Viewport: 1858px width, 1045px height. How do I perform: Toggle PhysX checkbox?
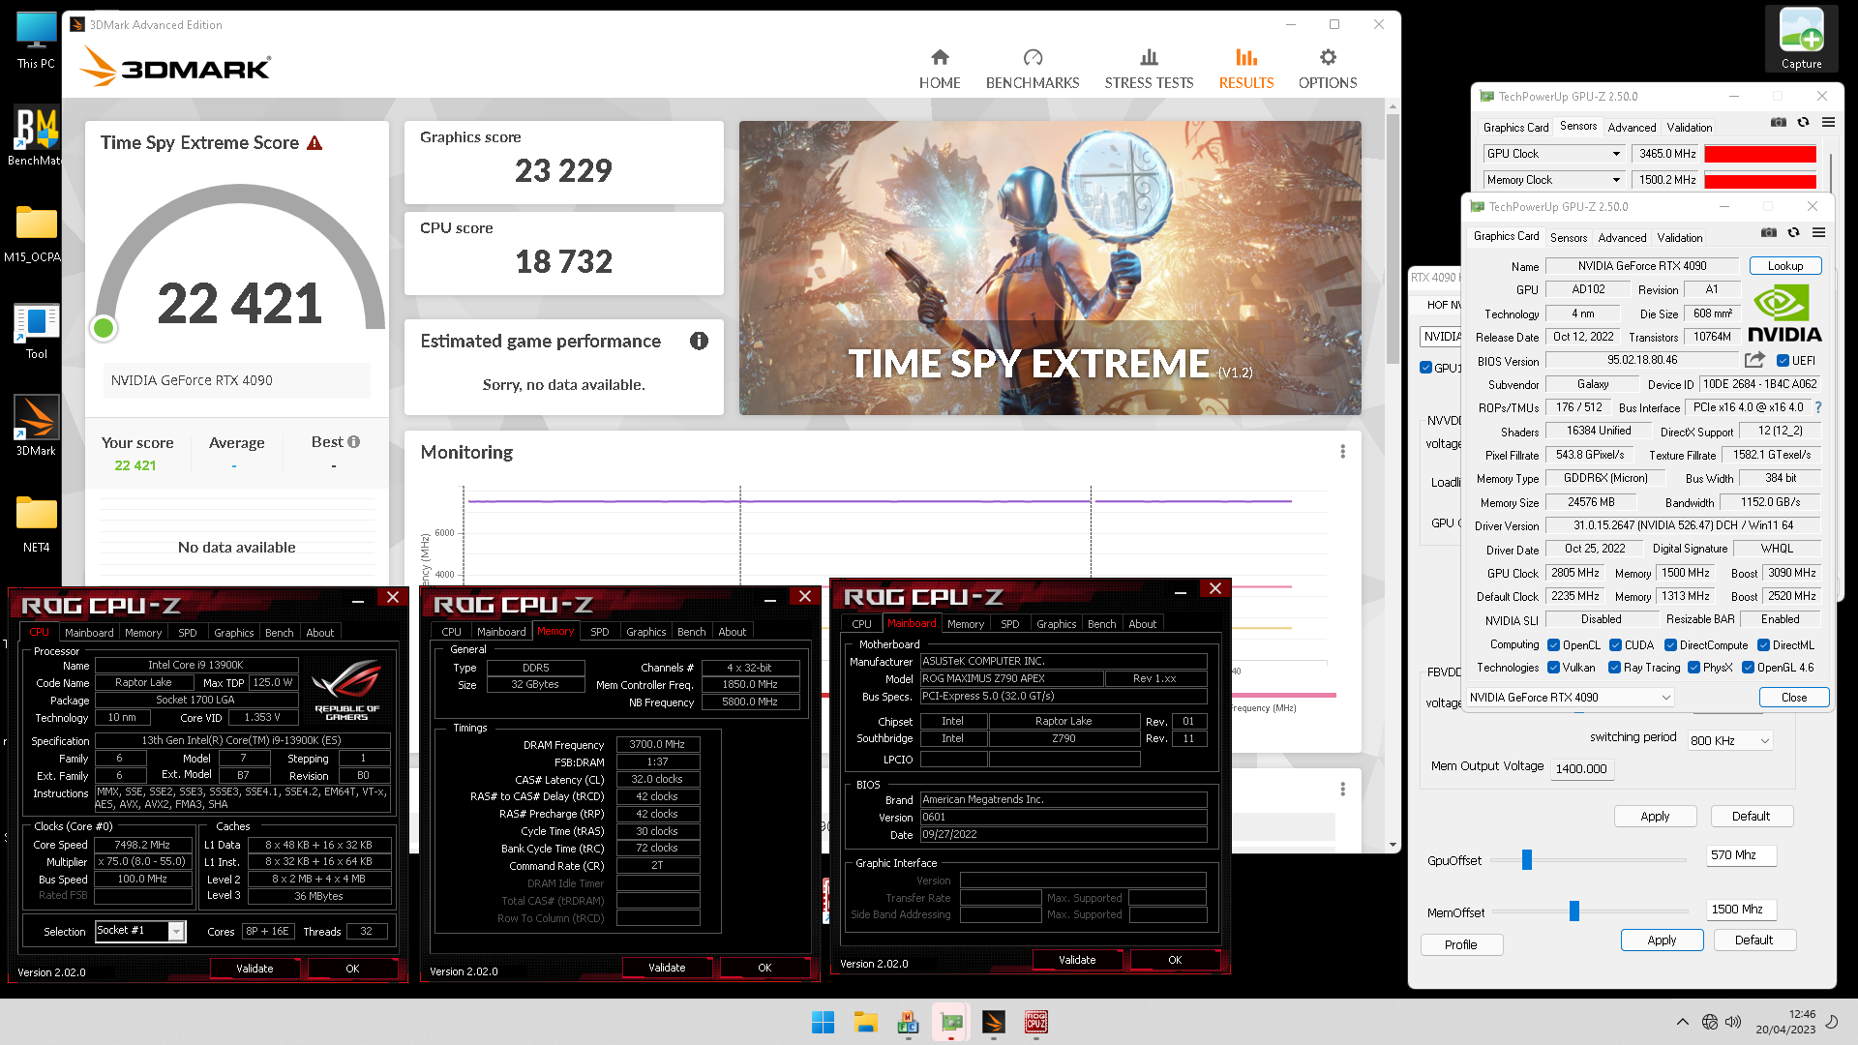click(1693, 668)
